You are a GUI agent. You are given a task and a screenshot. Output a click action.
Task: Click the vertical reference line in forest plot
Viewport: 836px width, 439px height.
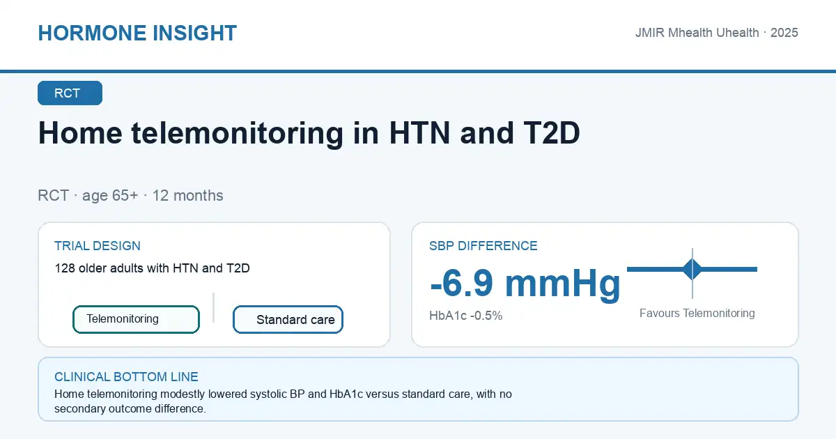coord(692,273)
